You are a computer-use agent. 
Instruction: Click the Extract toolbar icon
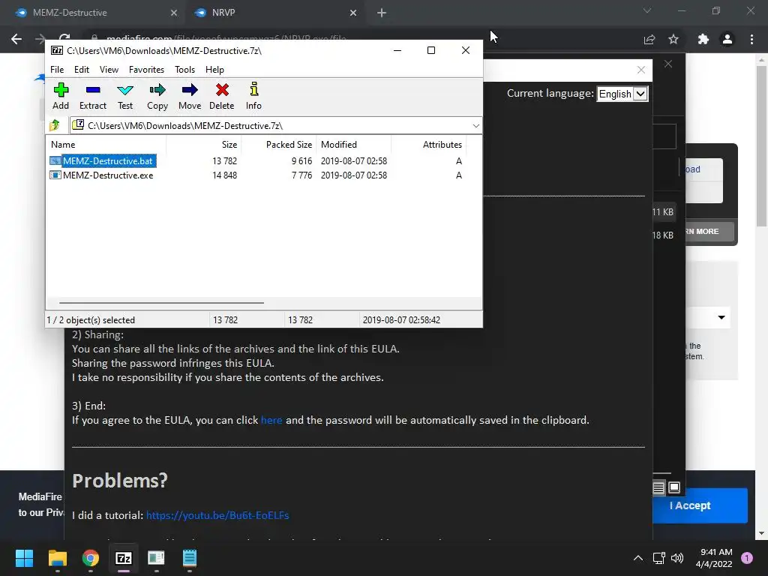coord(92,96)
